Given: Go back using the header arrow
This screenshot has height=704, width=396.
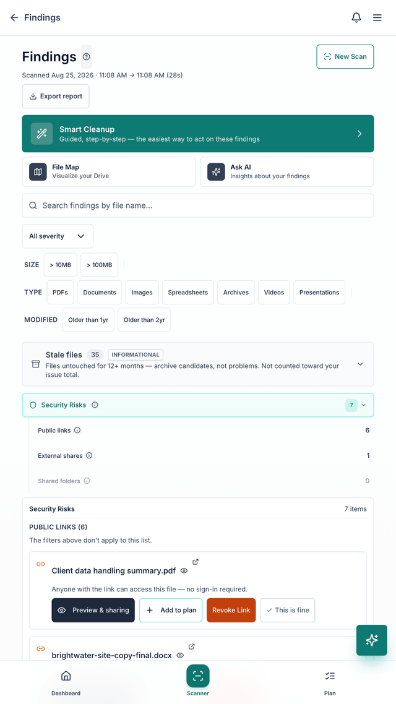Looking at the screenshot, I should [x=14, y=17].
